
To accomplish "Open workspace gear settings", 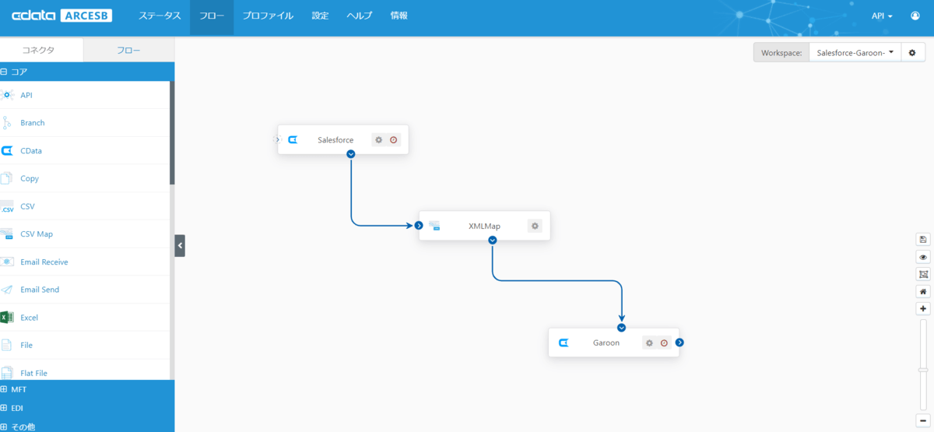I will click(x=912, y=52).
